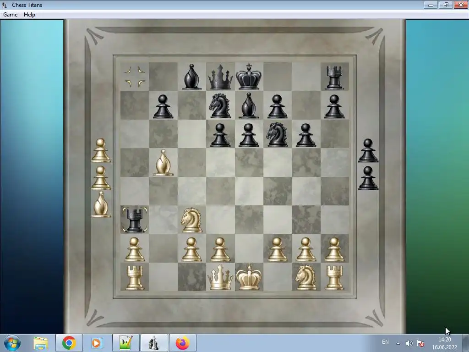Open Notepad++ from the taskbar
The image size is (469, 352).
click(125, 343)
